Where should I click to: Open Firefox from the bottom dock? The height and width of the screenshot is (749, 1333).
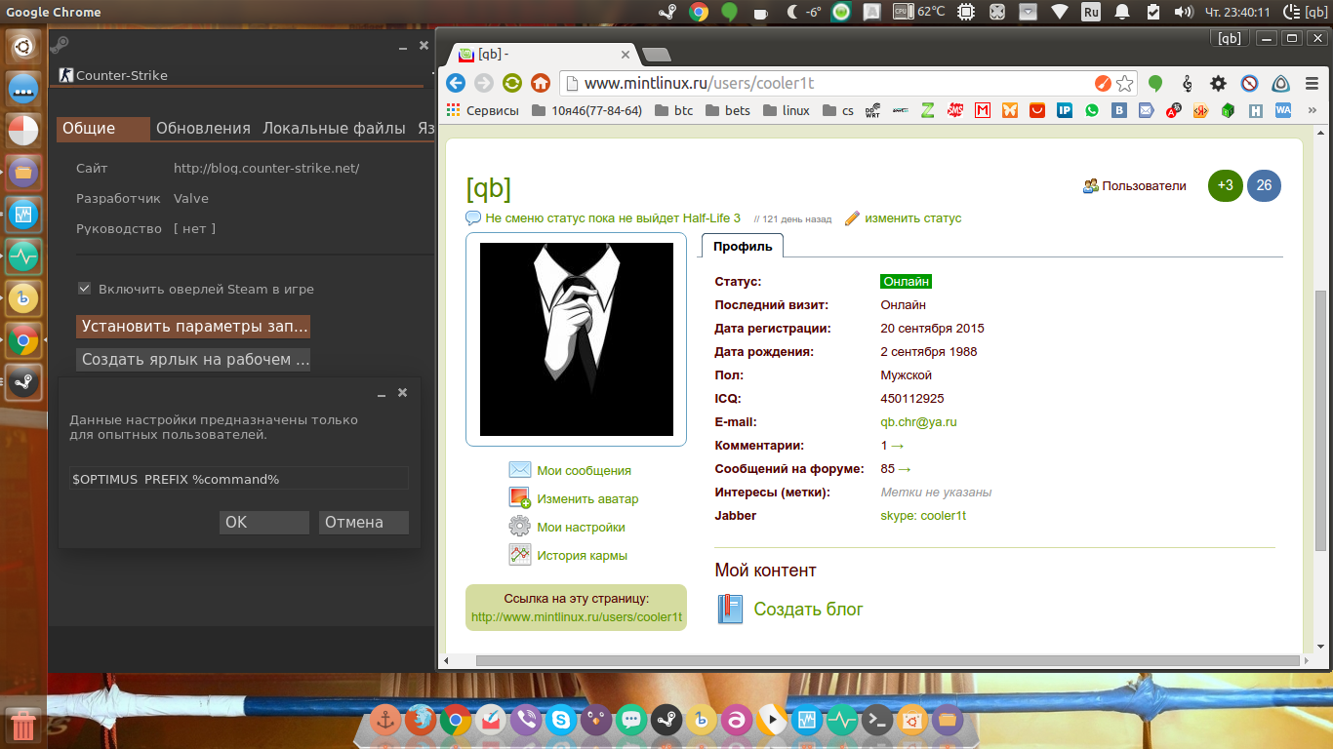[420, 721]
